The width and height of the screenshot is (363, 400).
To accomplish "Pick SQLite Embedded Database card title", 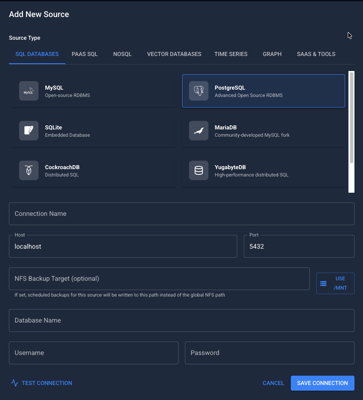I will point(54,127).
